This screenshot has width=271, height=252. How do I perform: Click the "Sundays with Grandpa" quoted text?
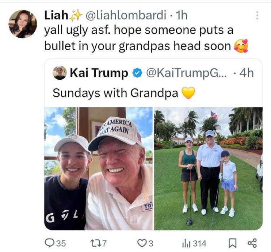coord(116,93)
